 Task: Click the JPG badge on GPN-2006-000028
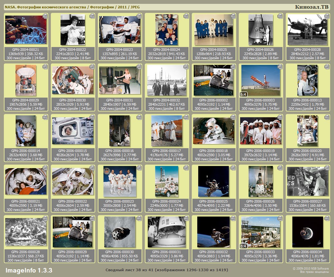click(45, 218)
